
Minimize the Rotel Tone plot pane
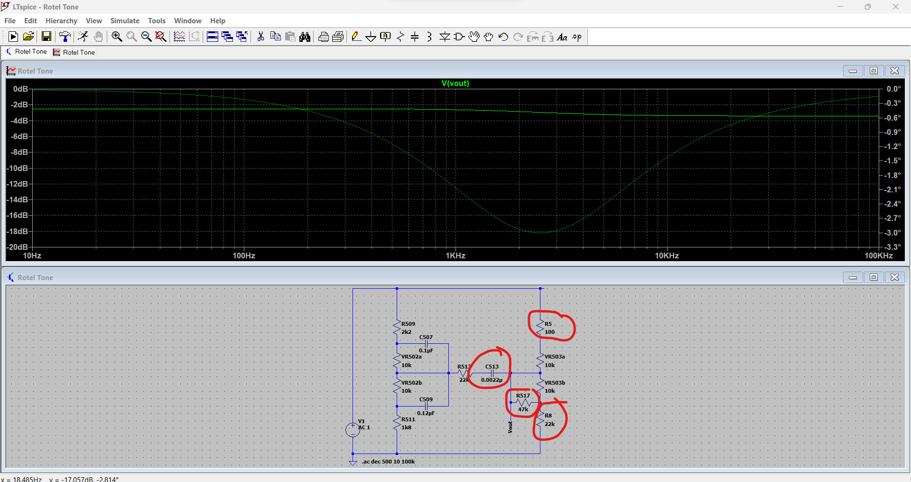click(x=853, y=71)
